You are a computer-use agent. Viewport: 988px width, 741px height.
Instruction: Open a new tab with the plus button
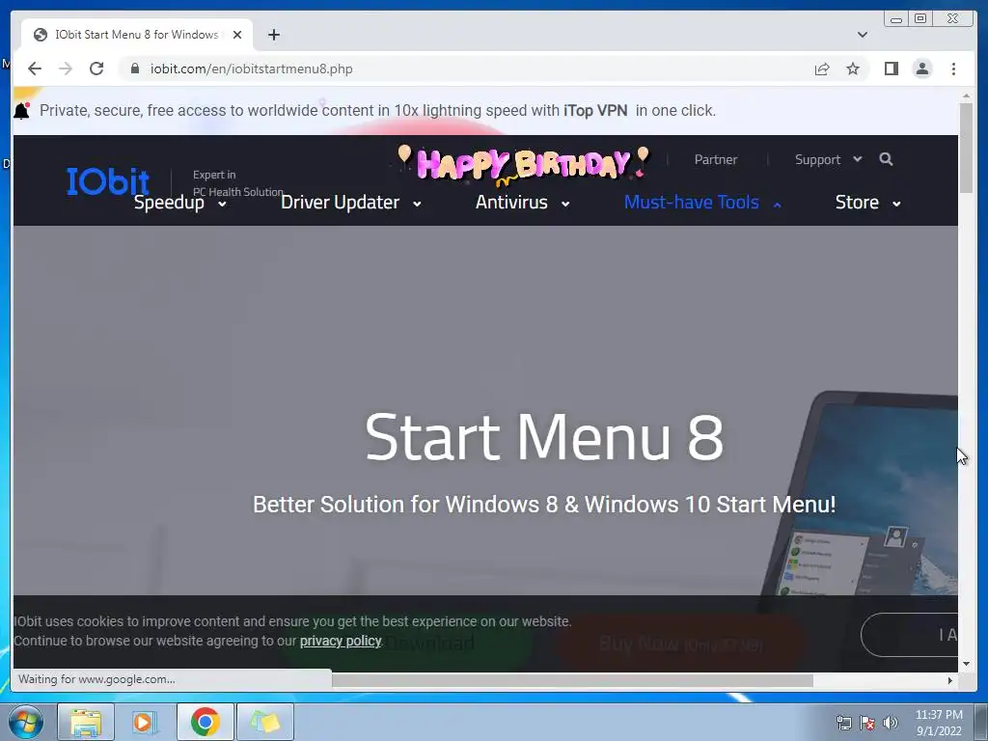point(273,35)
